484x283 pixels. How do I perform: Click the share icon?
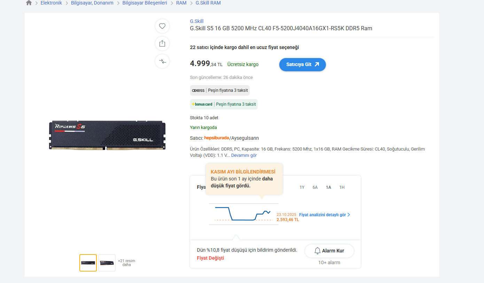coord(162,43)
